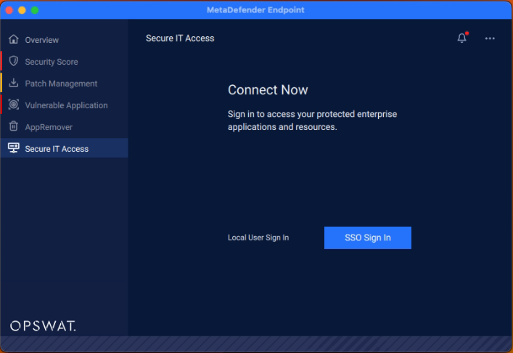The image size is (513, 353).
Task: Click the AppRemover trash icon
Action: click(13, 126)
